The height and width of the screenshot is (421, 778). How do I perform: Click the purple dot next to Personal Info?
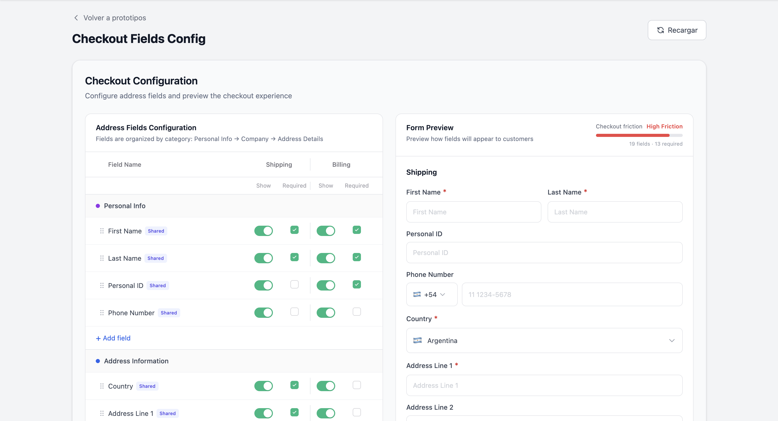(x=98, y=206)
